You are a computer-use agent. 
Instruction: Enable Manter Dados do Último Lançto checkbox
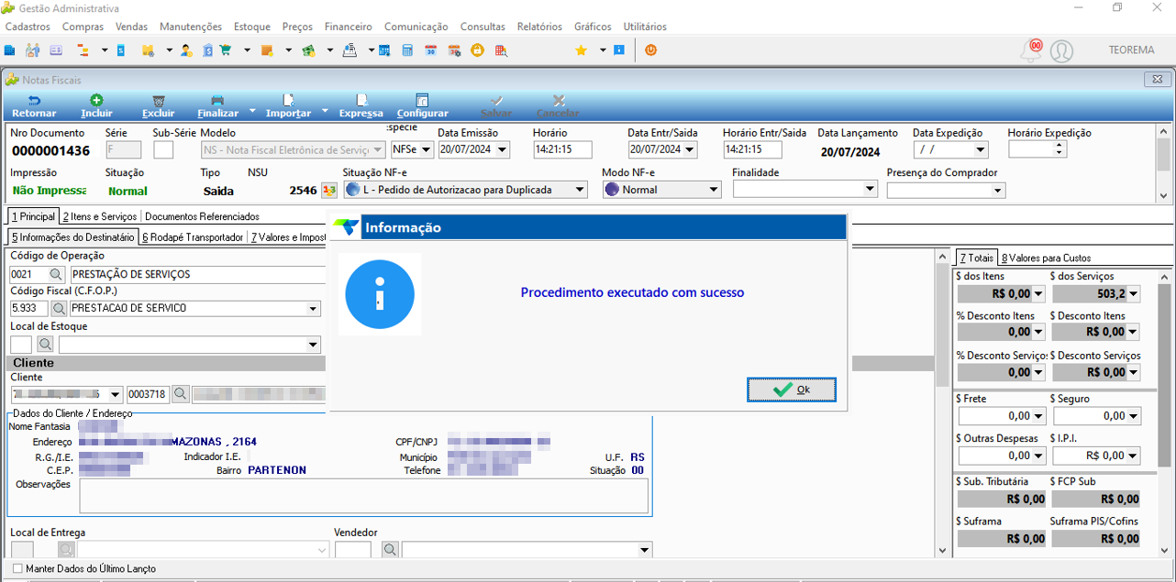click(17, 569)
